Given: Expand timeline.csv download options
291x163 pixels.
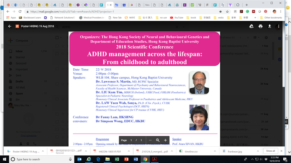Looking at the screenshot, I should point(215,151).
